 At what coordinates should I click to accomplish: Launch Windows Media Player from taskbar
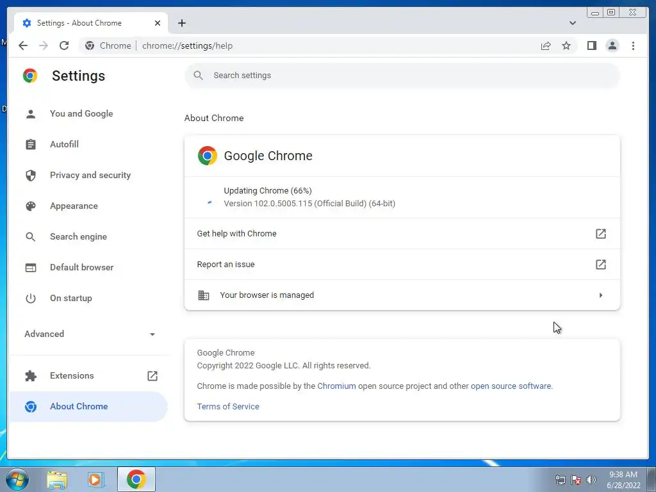96,479
